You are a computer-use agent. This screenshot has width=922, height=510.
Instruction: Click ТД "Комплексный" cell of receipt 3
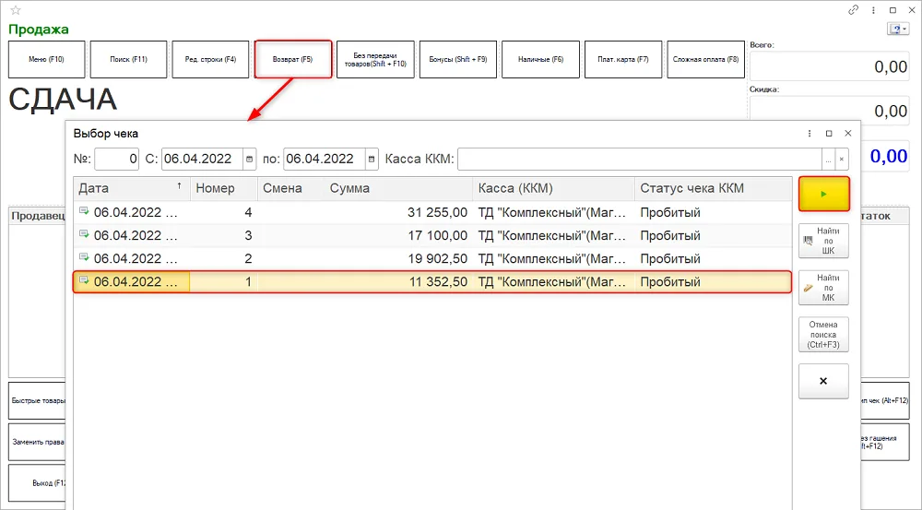(x=552, y=235)
